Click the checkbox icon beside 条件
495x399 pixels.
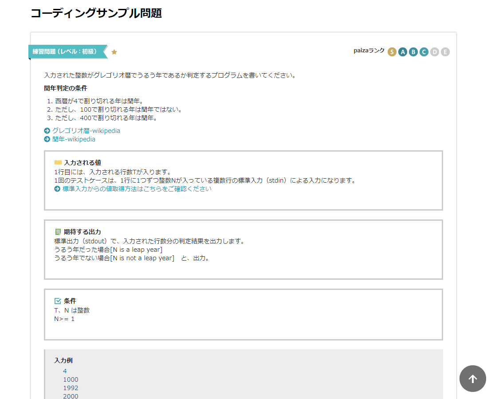(x=58, y=301)
